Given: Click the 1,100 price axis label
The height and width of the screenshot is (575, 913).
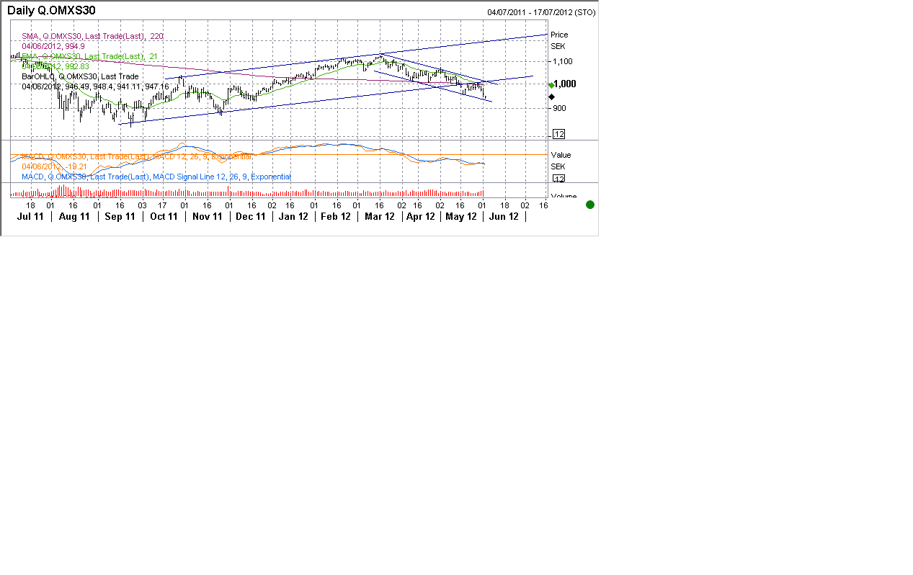Looking at the screenshot, I should coord(562,62).
